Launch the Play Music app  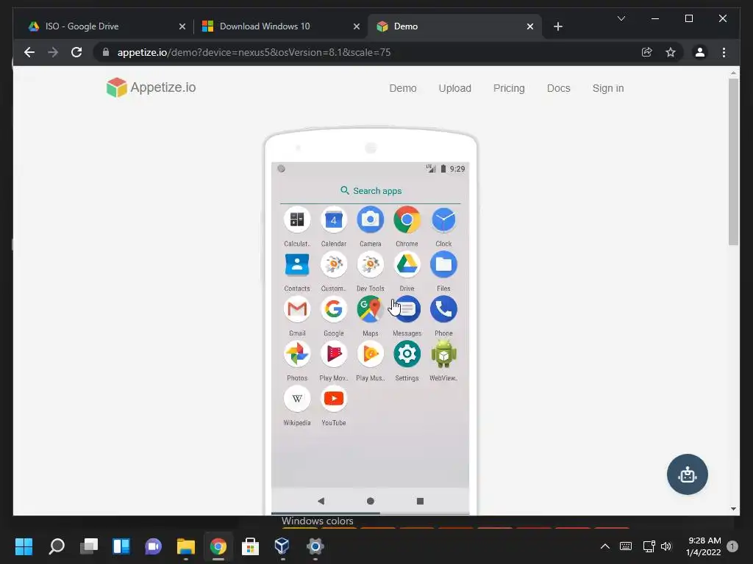(371, 354)
